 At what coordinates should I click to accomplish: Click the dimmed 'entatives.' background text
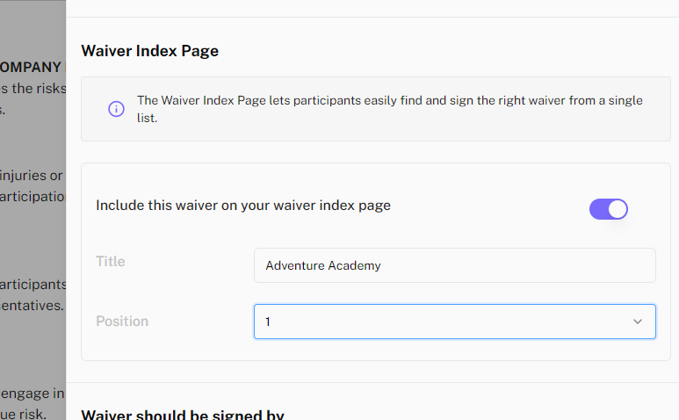coord(32,305)
